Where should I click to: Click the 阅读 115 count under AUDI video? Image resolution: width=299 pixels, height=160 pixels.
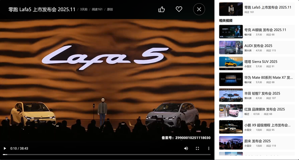[271, 51]
